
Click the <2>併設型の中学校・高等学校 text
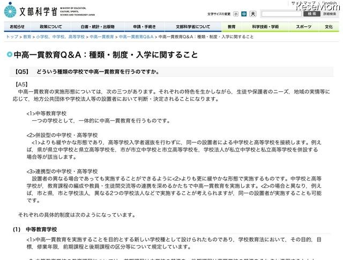[62, 135]
